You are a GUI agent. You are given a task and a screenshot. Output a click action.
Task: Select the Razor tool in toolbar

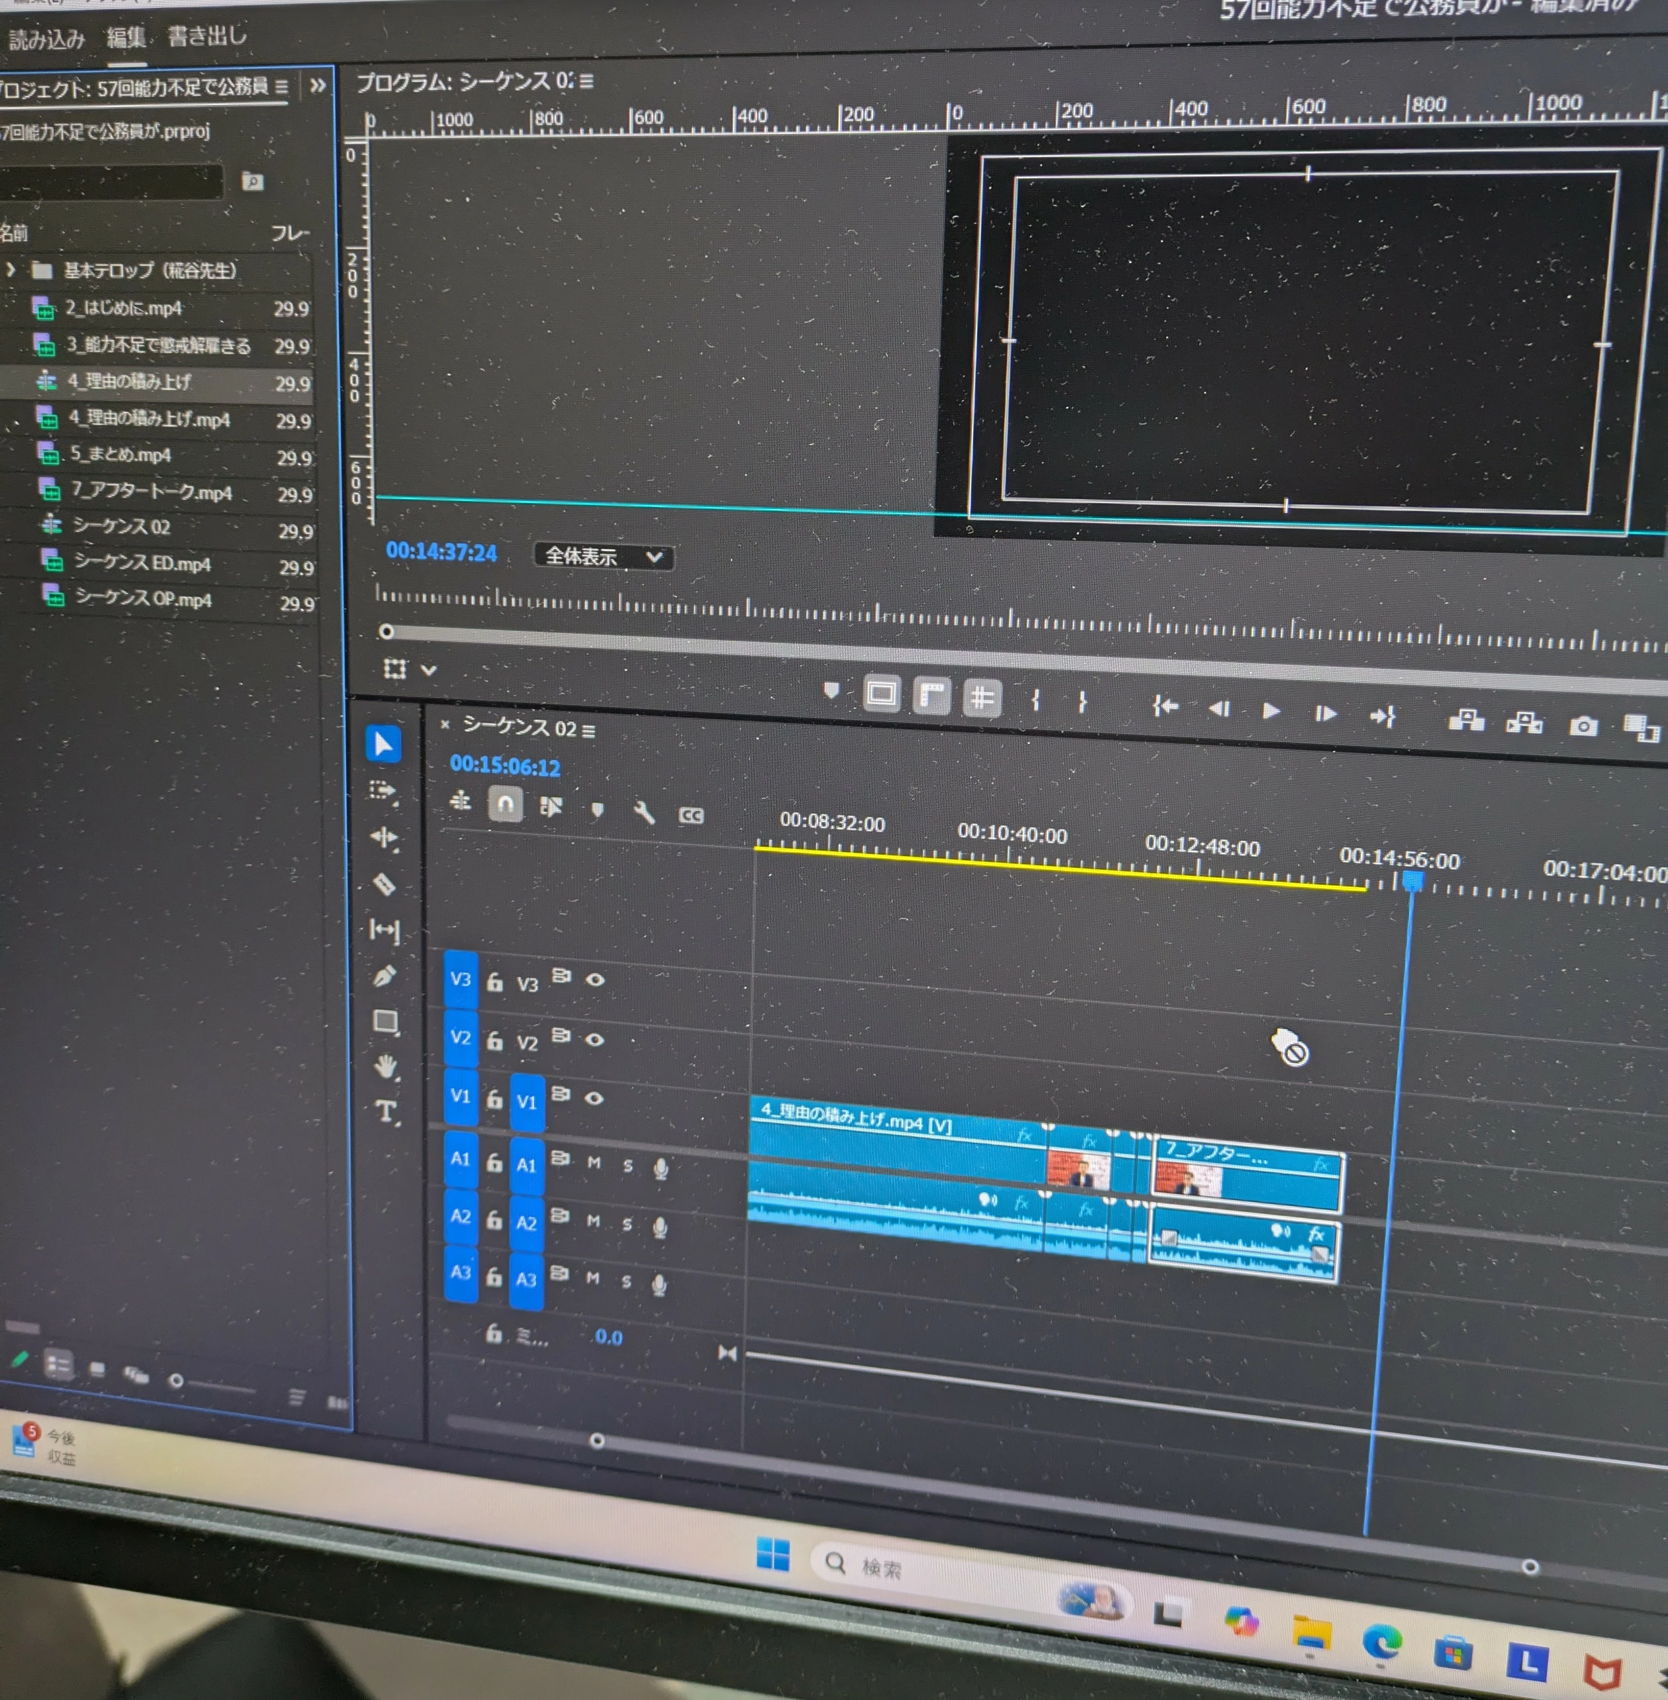(384, 884)
